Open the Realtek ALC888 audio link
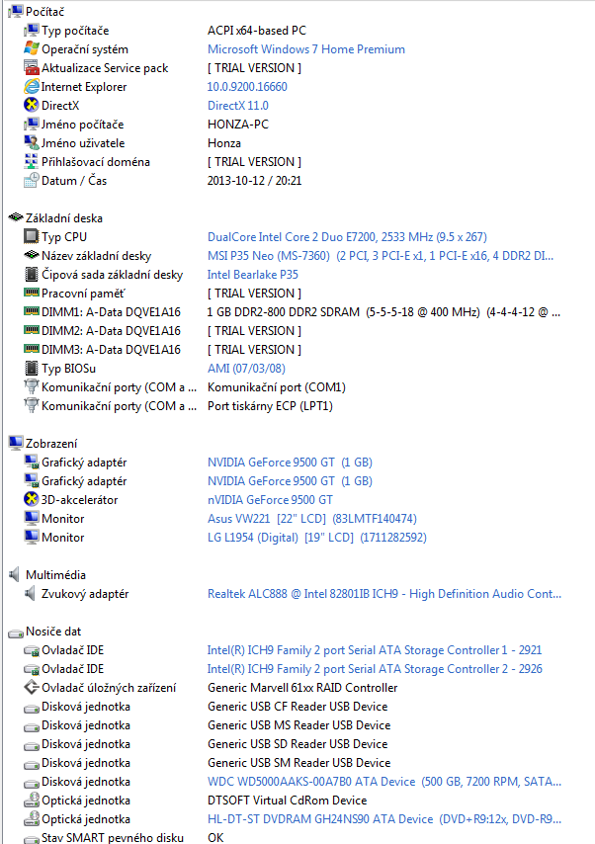This screenshot has width=595, height=844. [384, 594]
